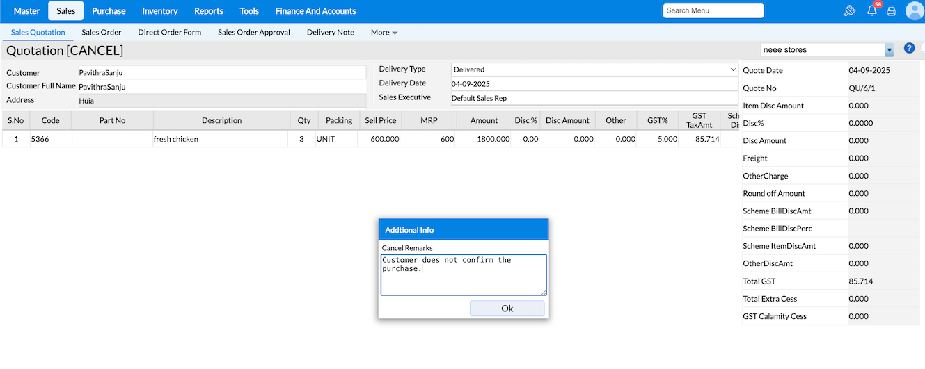Go to the Delivery Note tab
The width and height of the screenshot is (925, 369).
pyautogui.click(x=330, y=33)
